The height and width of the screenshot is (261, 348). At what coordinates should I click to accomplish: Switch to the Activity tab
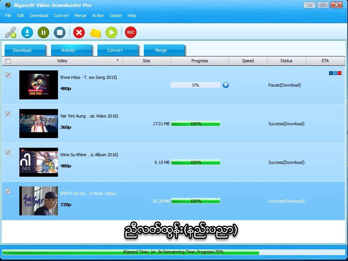tap(71, 50)
